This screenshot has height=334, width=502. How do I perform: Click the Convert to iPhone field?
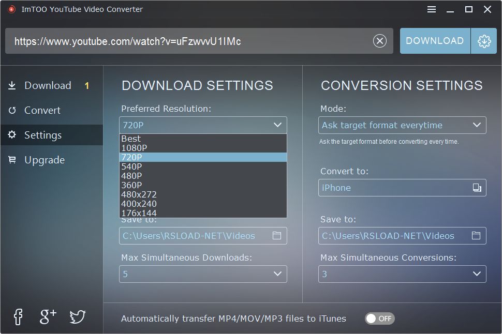[x=402, y=188]
